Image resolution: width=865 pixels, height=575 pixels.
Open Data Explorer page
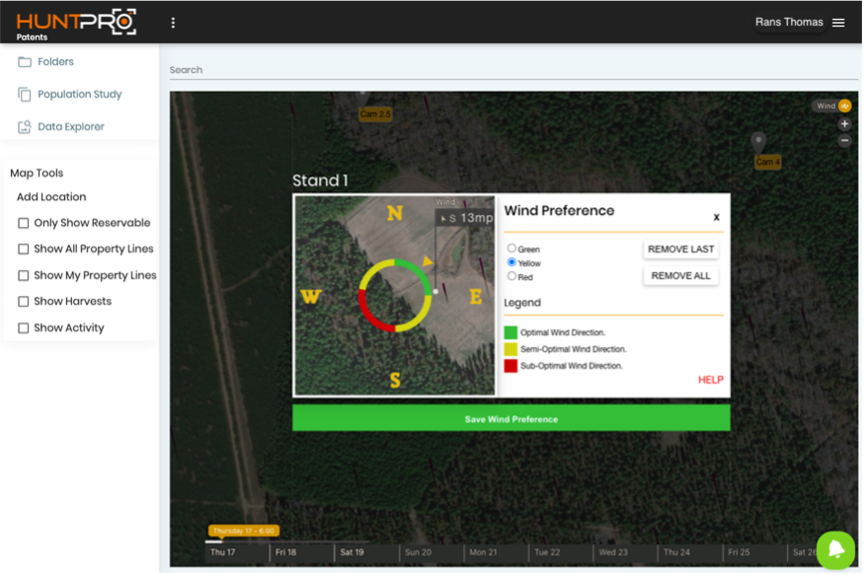point(71,126)
